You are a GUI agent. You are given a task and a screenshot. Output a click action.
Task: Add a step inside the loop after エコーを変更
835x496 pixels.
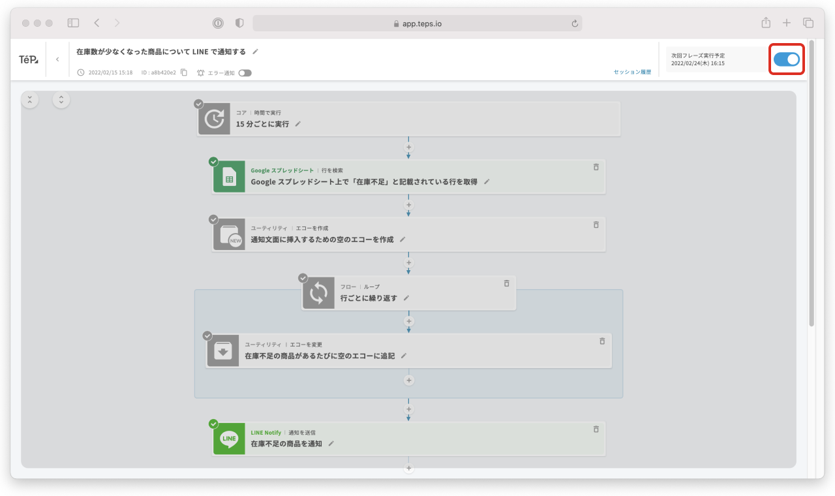[x=409, y=380]
